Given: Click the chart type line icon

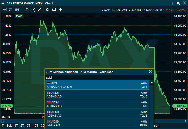Looking at the screenshot, I should pyautogui.click(x=4, y=10).
